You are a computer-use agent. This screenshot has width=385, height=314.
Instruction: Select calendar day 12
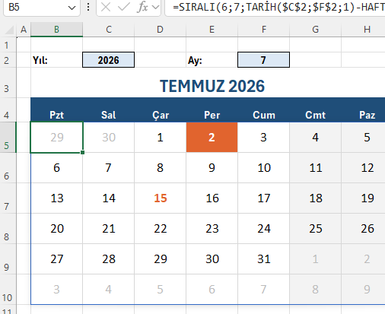coord(363,168)
